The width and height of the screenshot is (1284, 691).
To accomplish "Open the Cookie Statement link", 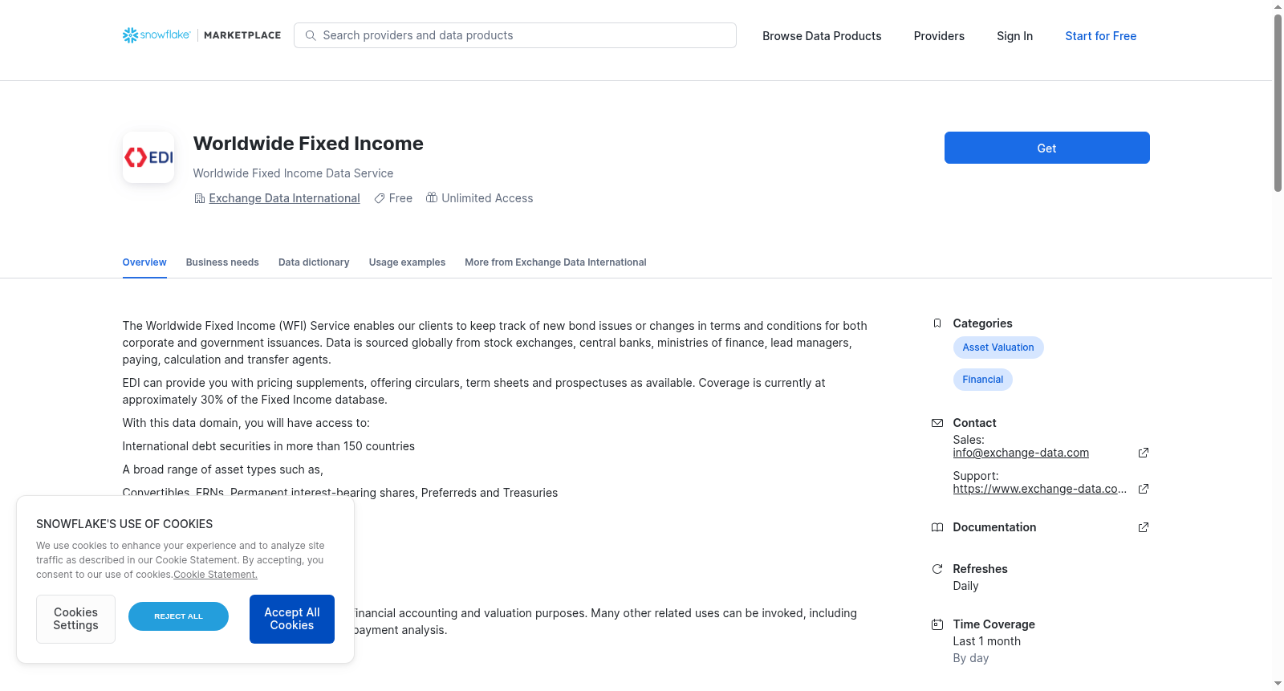I will point(215,575).
